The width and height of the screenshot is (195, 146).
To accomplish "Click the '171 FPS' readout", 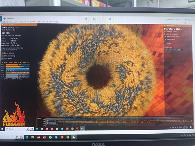I will coord(5,33).
